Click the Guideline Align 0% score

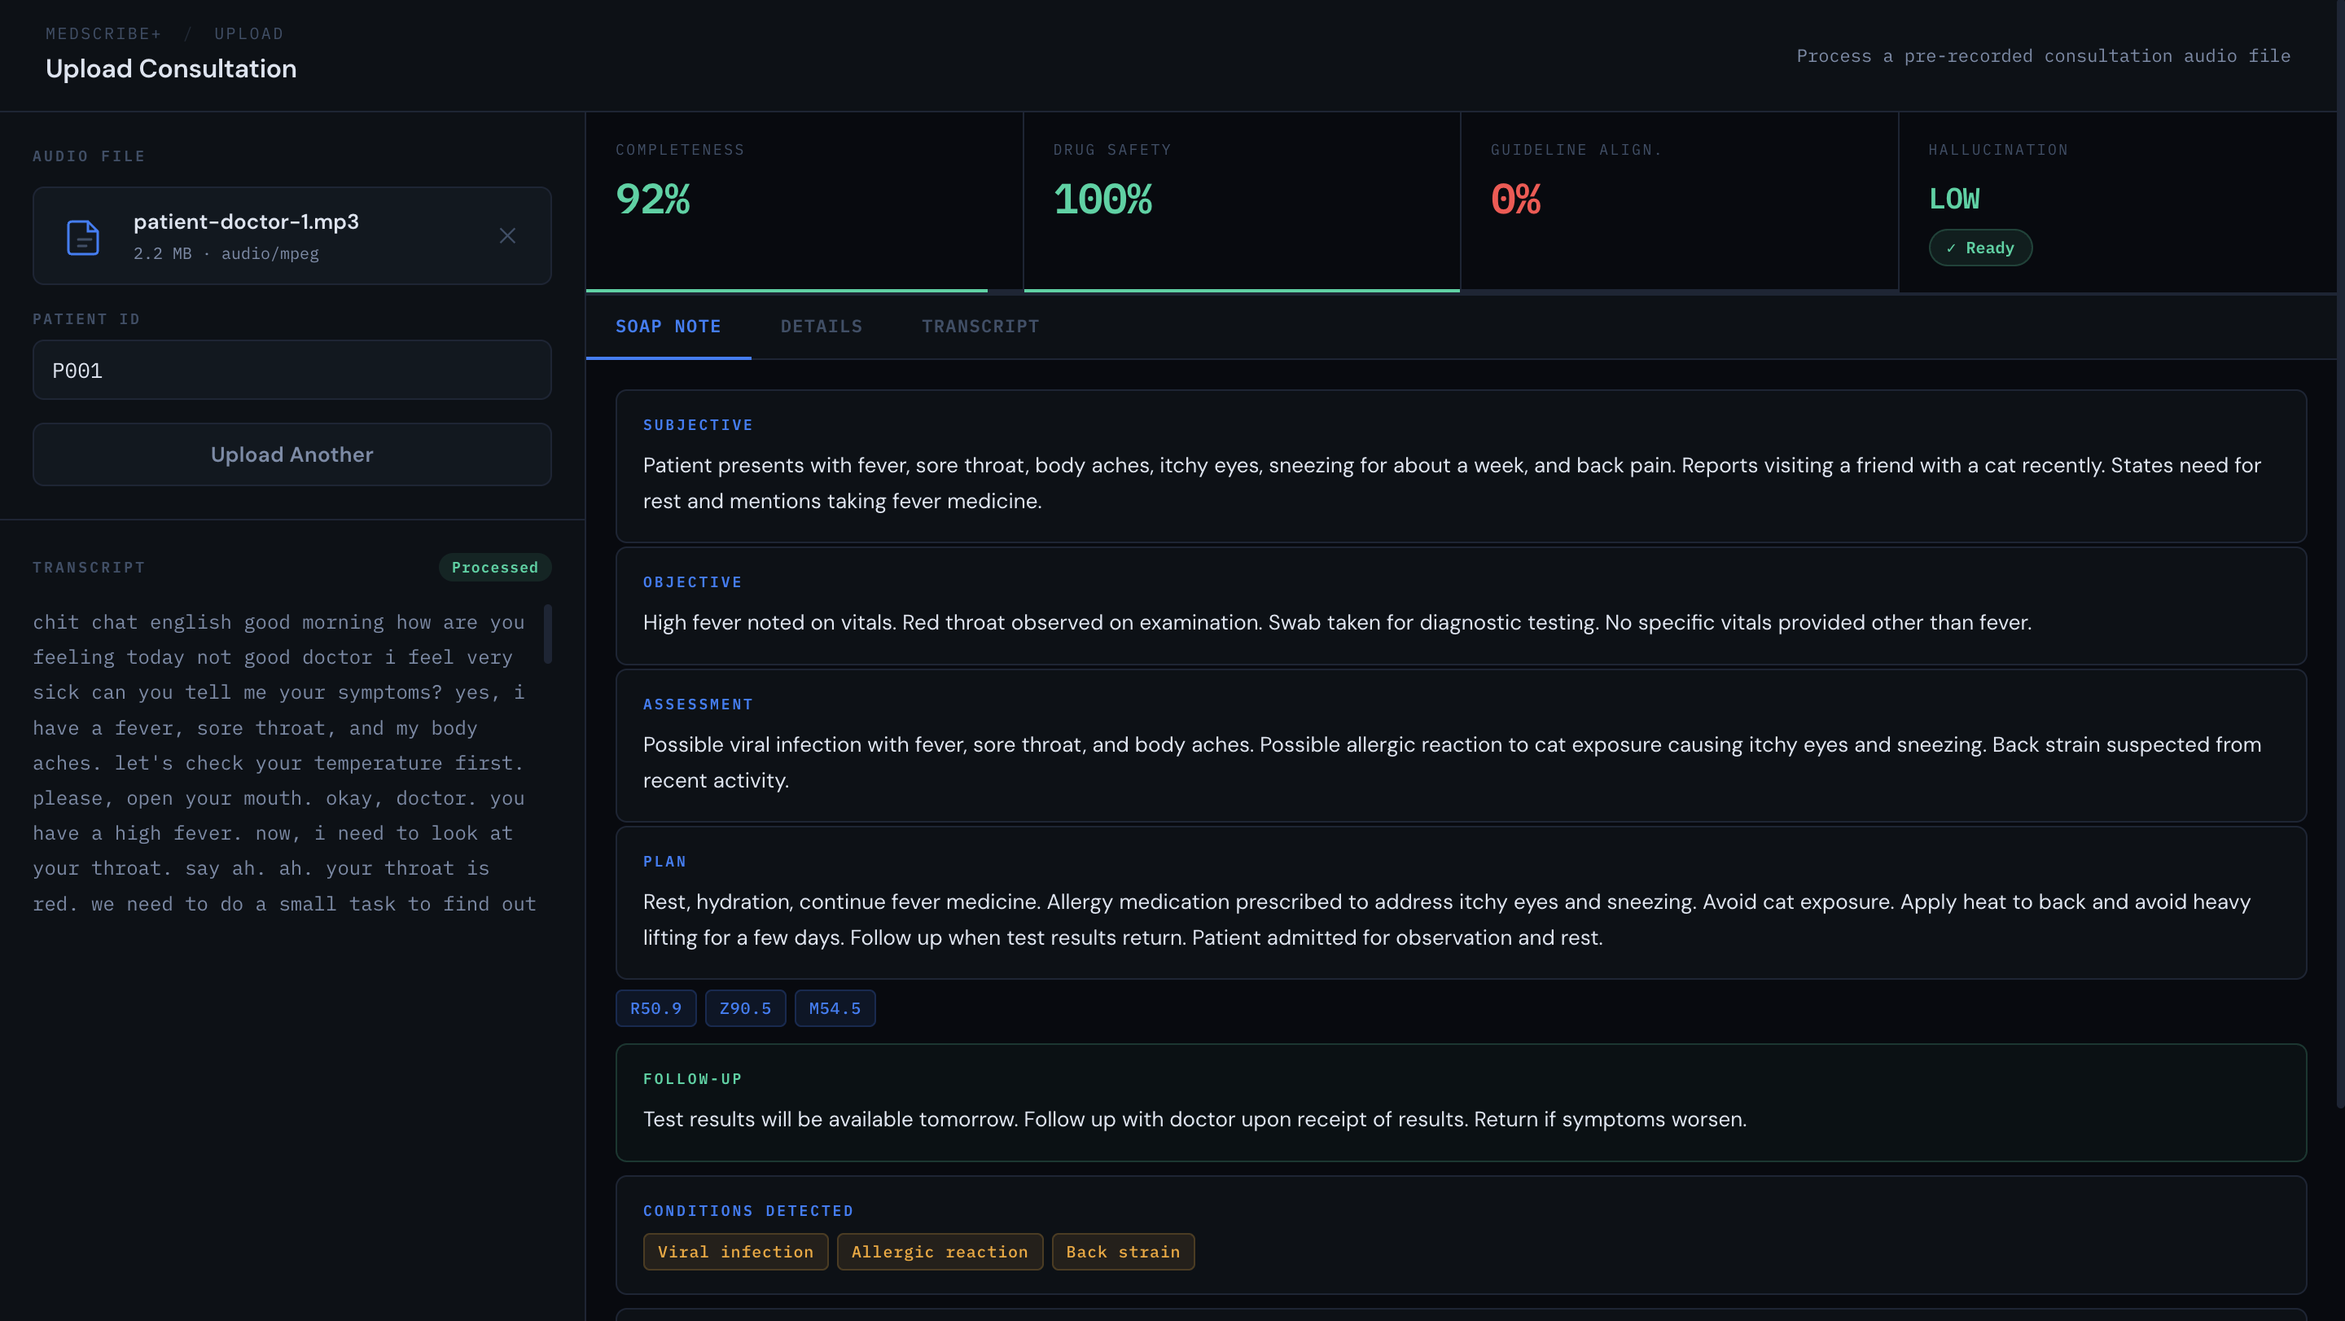pos(1514,200)
